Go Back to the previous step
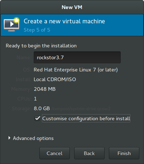144x164 pixels. point(89,153)
